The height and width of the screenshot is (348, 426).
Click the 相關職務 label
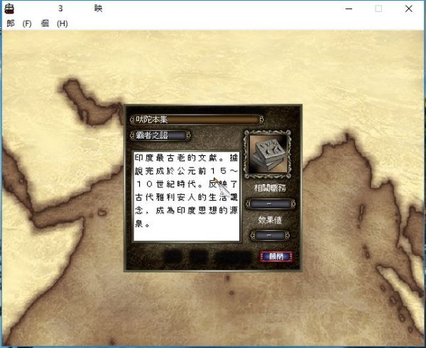pos(269,189)
